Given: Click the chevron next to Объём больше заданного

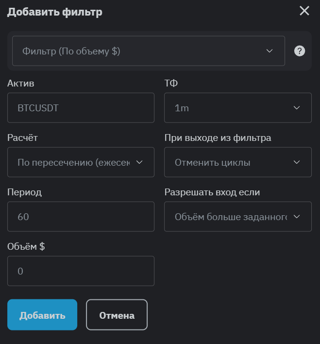Looking at the screenshot, I should click(x=297, y=217).
